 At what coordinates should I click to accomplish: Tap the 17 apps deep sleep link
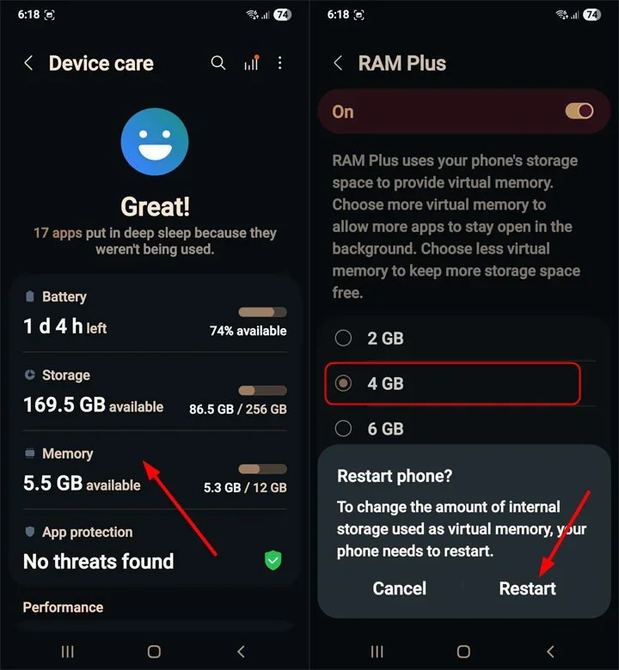pyautogui.click(x=58, y=233)
